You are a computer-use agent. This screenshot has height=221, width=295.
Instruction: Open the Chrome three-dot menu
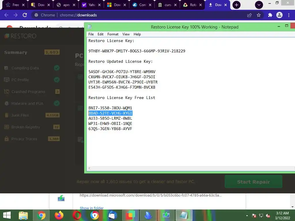click(x=289, y=15)
